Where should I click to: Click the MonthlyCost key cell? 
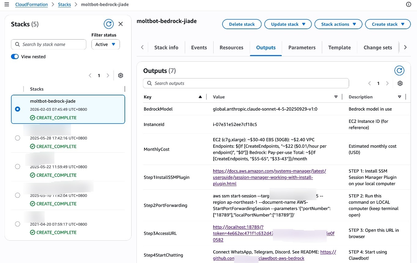pos(157,149)
